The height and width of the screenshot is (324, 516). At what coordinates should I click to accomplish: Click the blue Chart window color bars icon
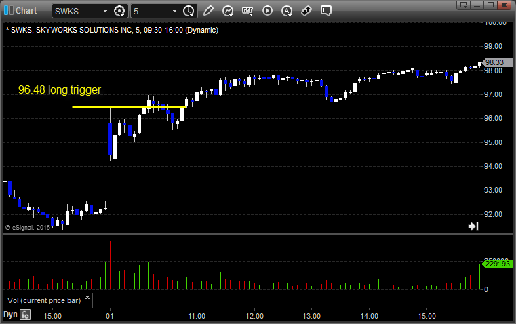[x=9, y=11]
